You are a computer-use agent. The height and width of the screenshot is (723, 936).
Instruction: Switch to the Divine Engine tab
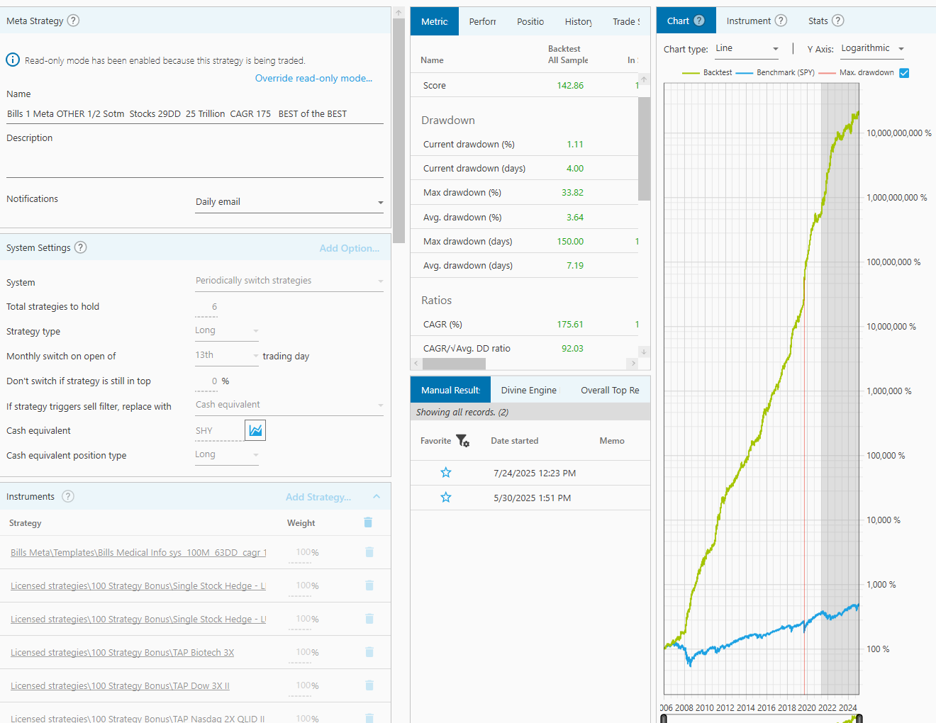pyautogui.click(x=528, y=390)
